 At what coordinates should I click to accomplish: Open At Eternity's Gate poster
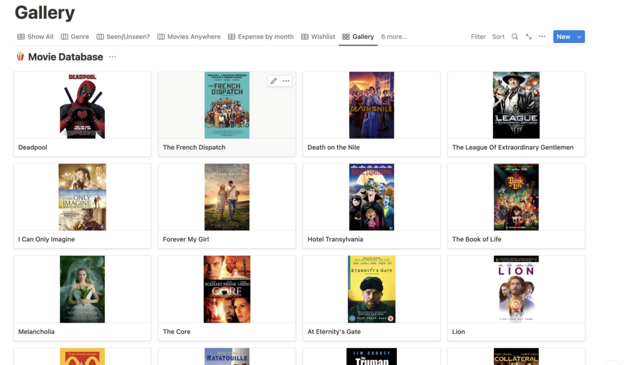coord(371,290)
